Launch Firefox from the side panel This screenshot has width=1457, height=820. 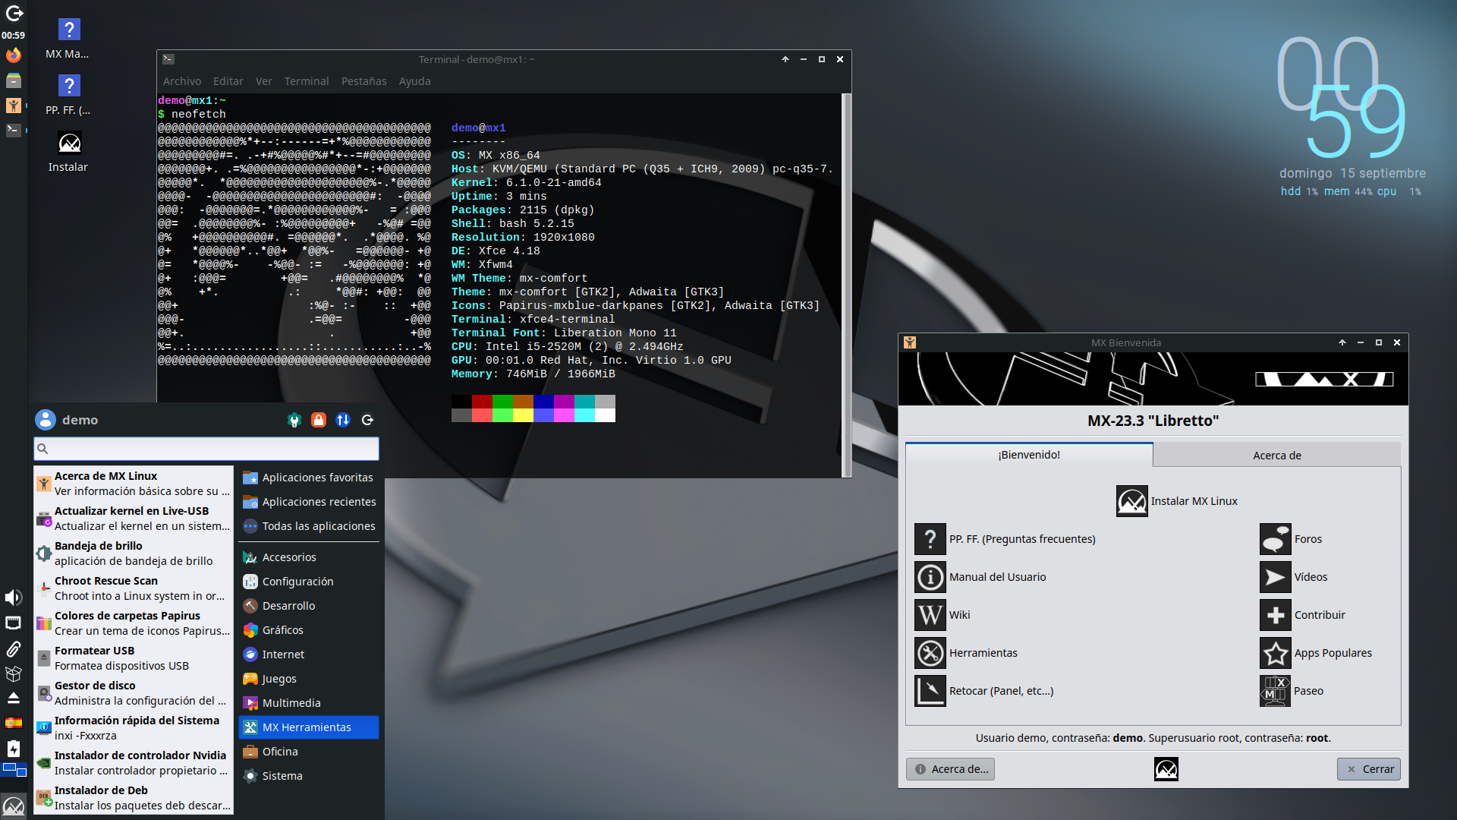13,55
